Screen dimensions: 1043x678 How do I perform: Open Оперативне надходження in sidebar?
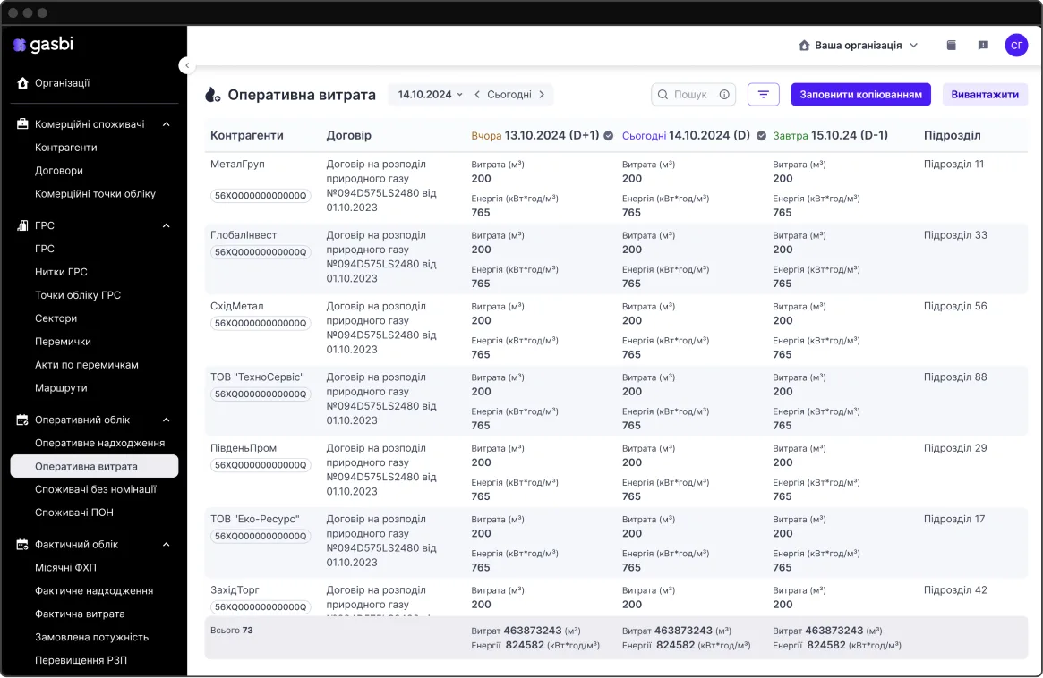[x=99, y=443]
